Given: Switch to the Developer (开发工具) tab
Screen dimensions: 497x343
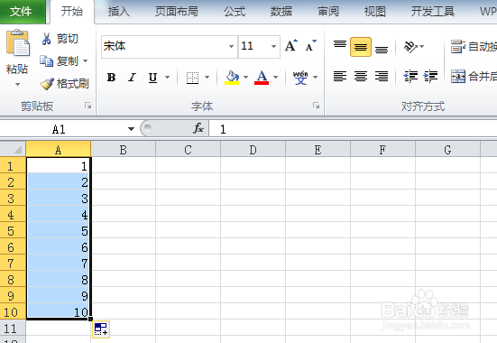Looking at the screenshot, I should (x=433, y=12).
